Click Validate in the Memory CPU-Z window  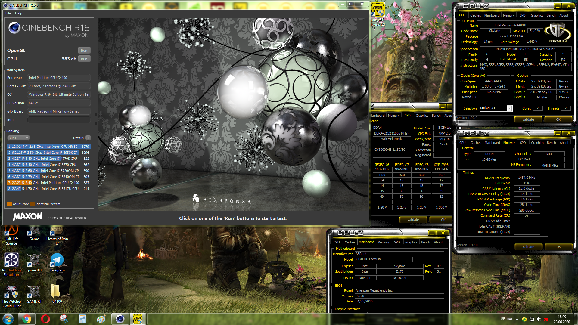pyautogui.click(x=528, y=247)
